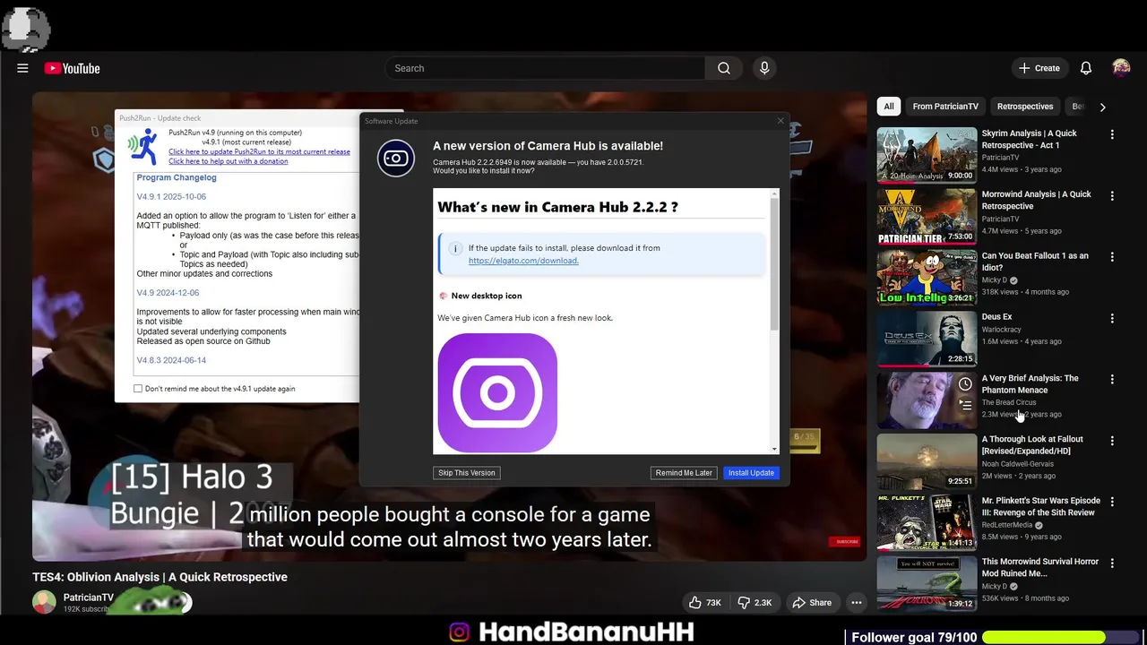This screenshot has height=645, width=1147.
Task: Click 'What's new in Camera Hub 2.2.2 ?' heading
Action: click(557, 207)
